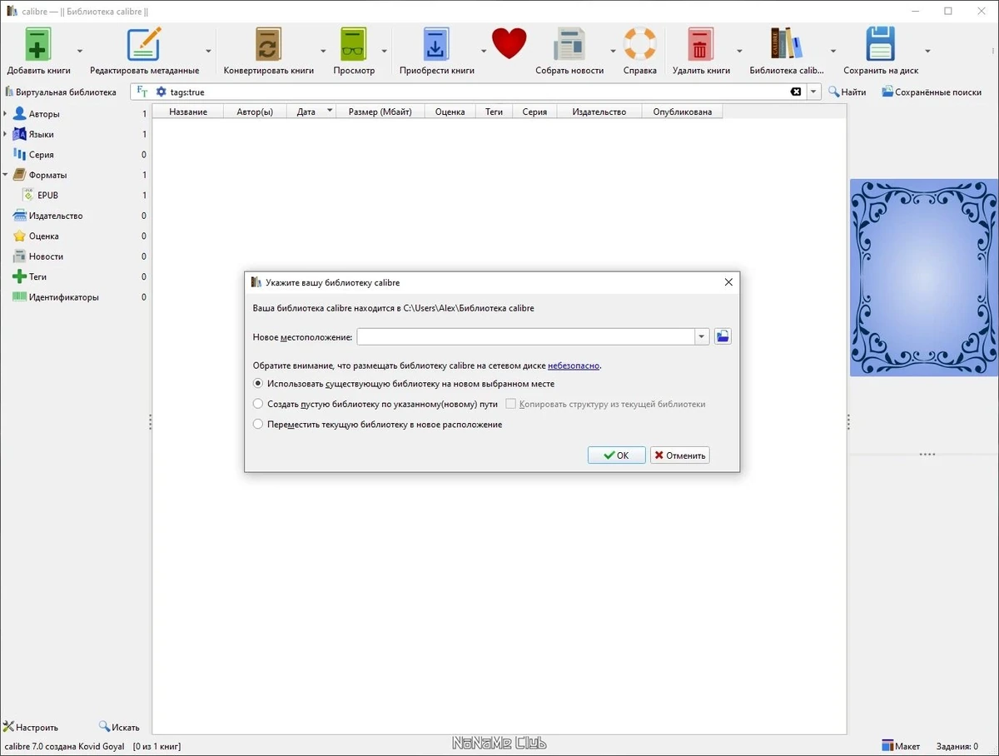Sort by Серия column header
This screenshot has width=999, height=756.
tap(534, 112)
